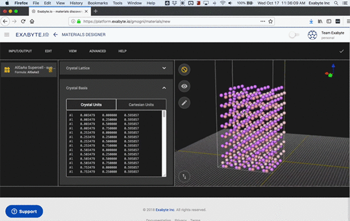Click the up-down arrows icon in viewer

click(184, 176)
